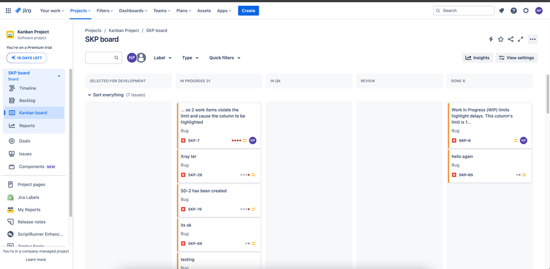
Task: Open the its ok card SKP-66
Action: [x=219, y=234]
